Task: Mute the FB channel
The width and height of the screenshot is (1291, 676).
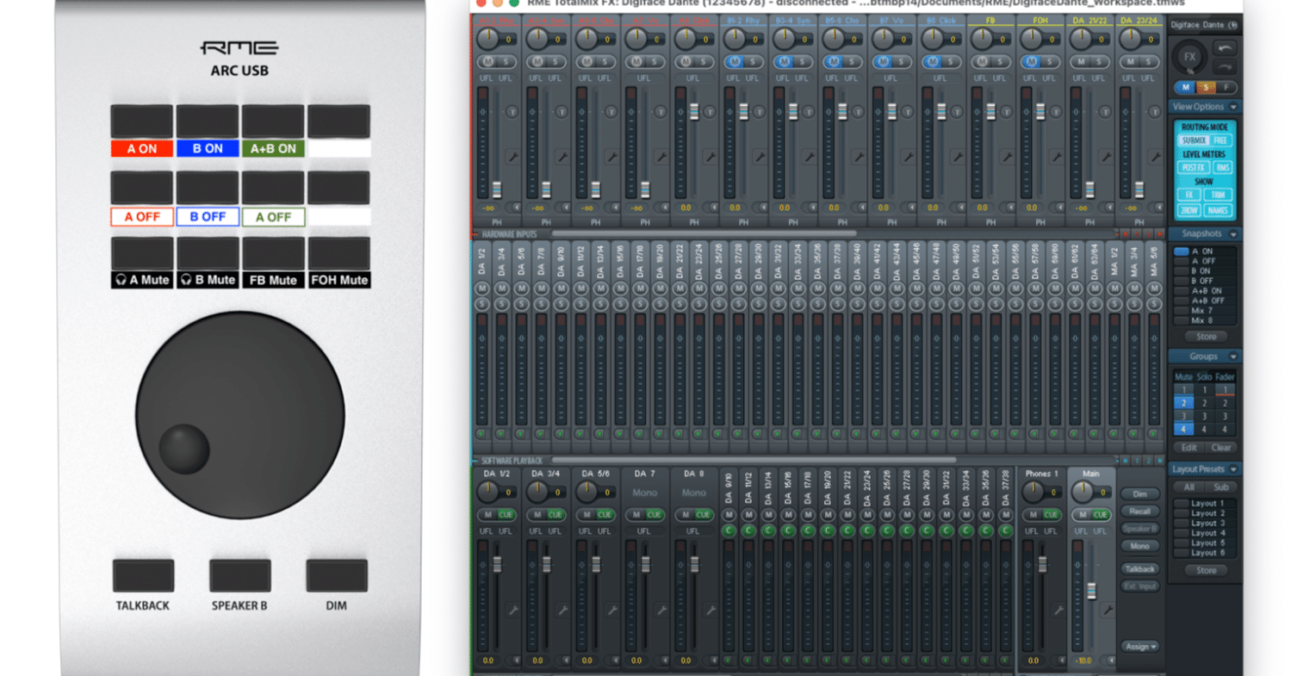Action: pos(981,62)
